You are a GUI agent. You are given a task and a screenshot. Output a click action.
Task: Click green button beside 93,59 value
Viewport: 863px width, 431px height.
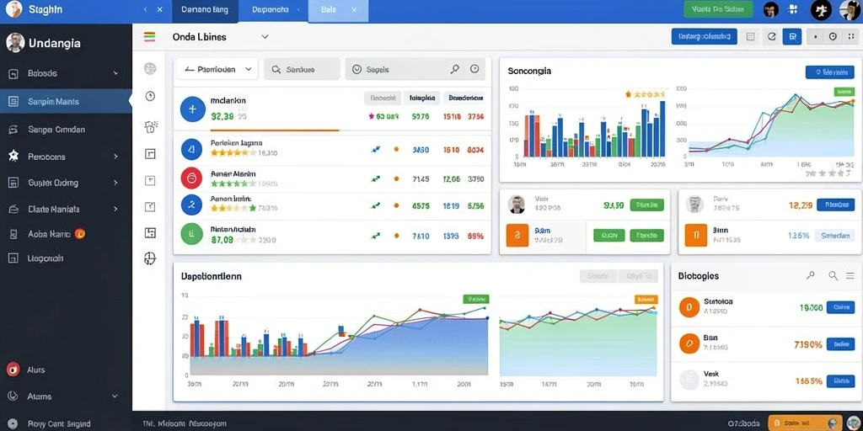click(x=646, y=205)
